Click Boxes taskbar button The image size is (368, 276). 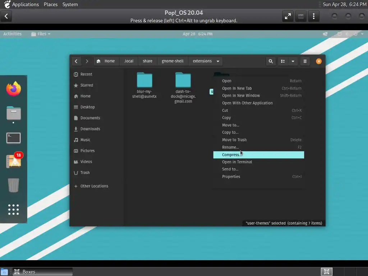coord(42,272)
